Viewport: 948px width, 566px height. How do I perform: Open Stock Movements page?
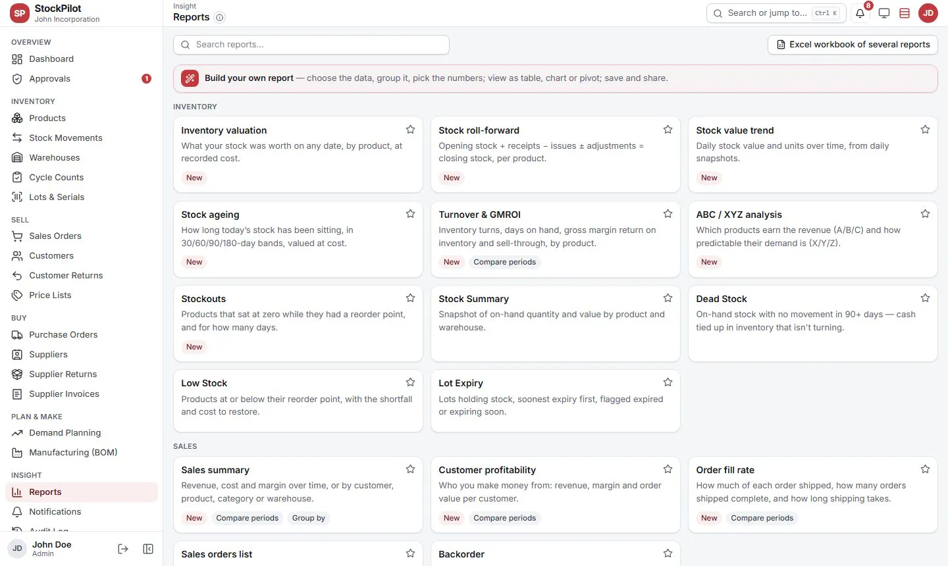pyautogui.click(x=82, y=138)
